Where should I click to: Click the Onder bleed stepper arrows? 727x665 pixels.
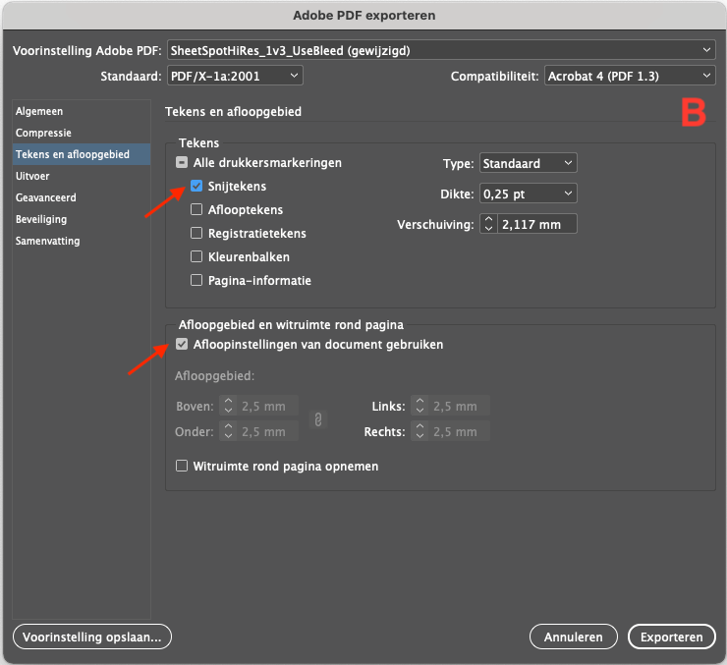pyautogui.click(x=228, y=431)
